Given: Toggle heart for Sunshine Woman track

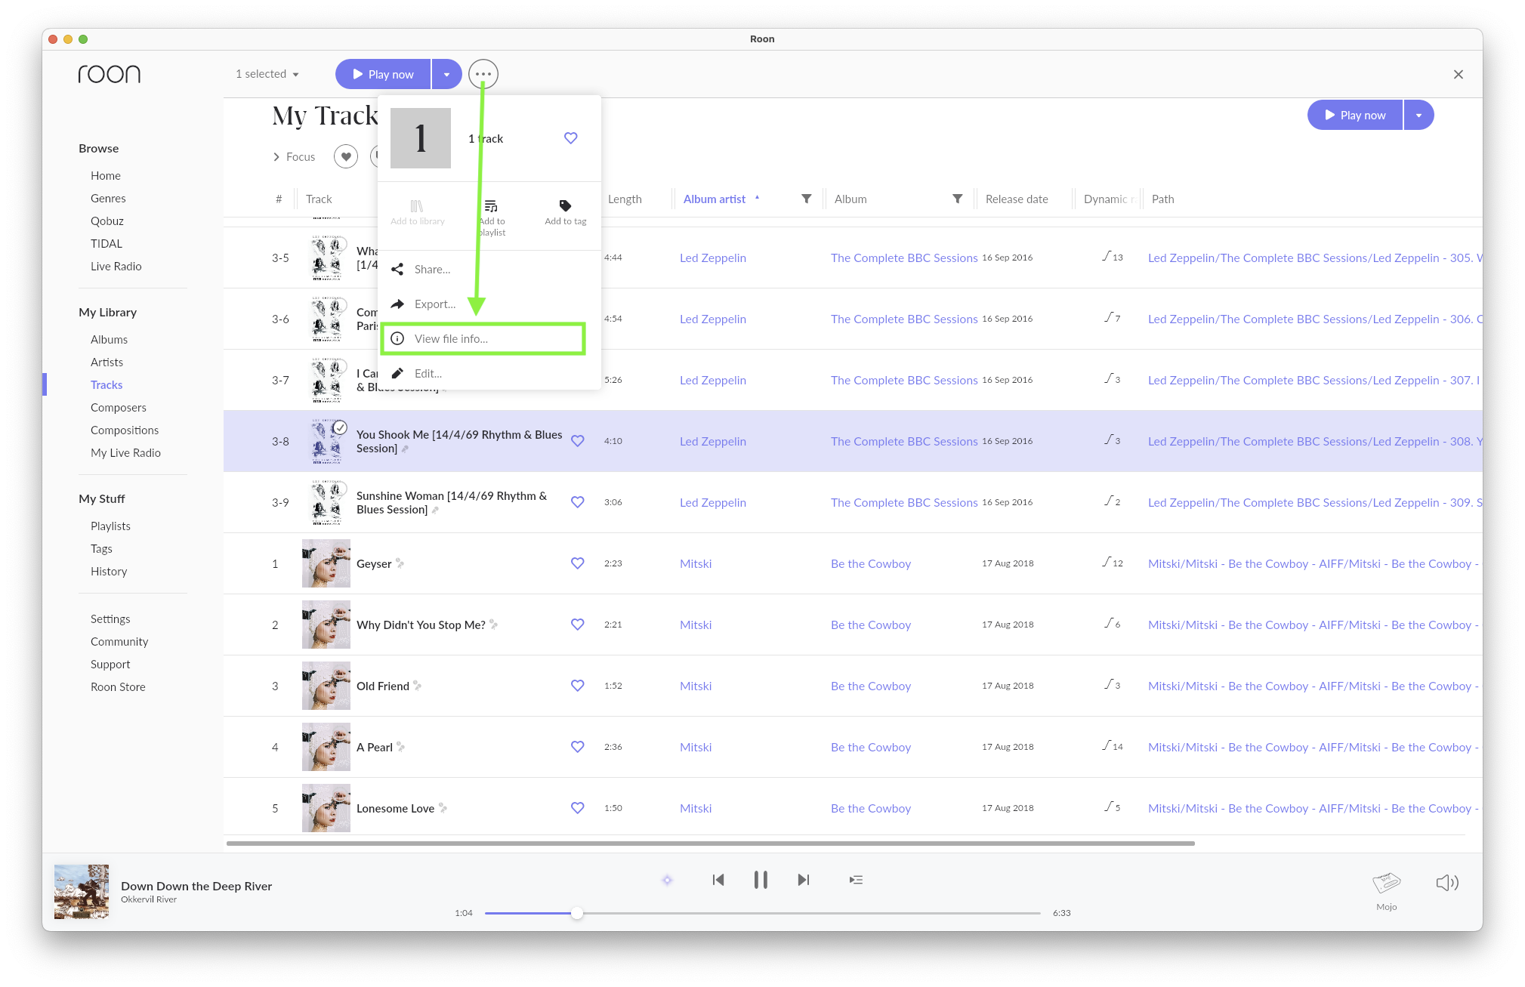Looking at the screenshot, I should coord(578,502).
